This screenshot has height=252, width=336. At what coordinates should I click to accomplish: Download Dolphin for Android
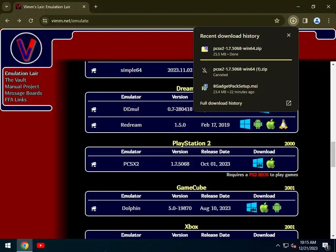click(x=277, y=207)
